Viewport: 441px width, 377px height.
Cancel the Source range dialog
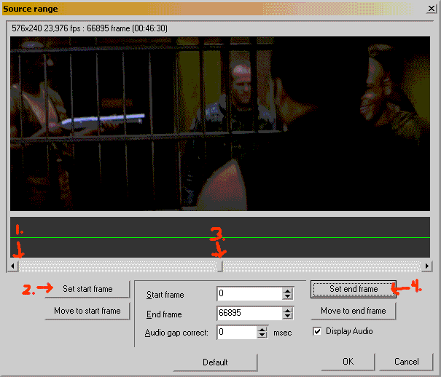point(406,362)
